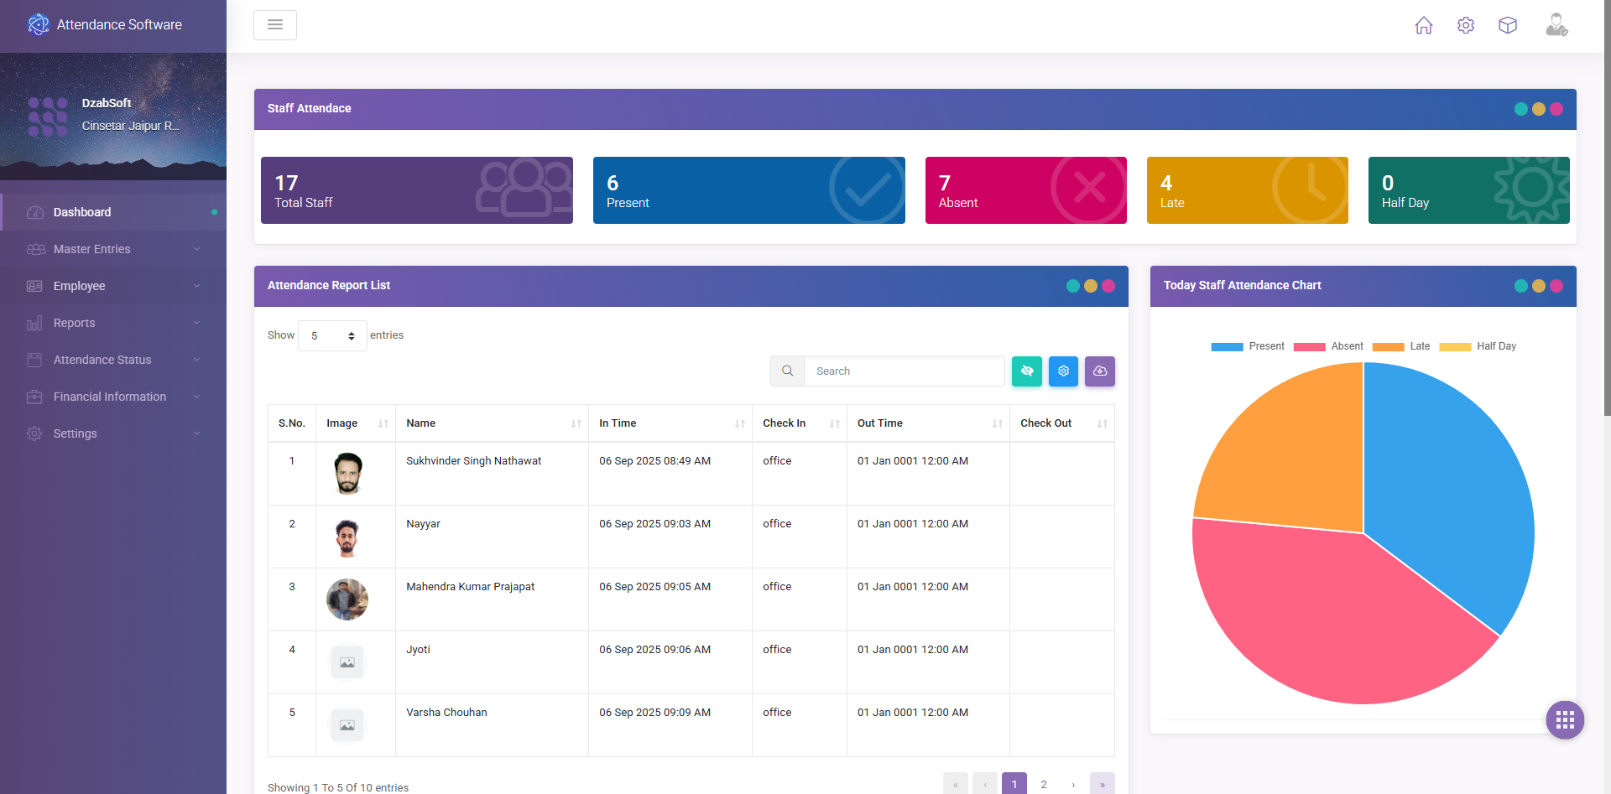The image size is (1611, 794).
Task: Open the settings gear in top bar
Action: pos(1465,25)
